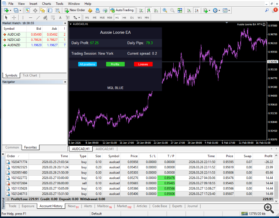Select the NZDCAD row in Market Watch
Viewport: 279px width, 218px height.
tap(34, 40)
